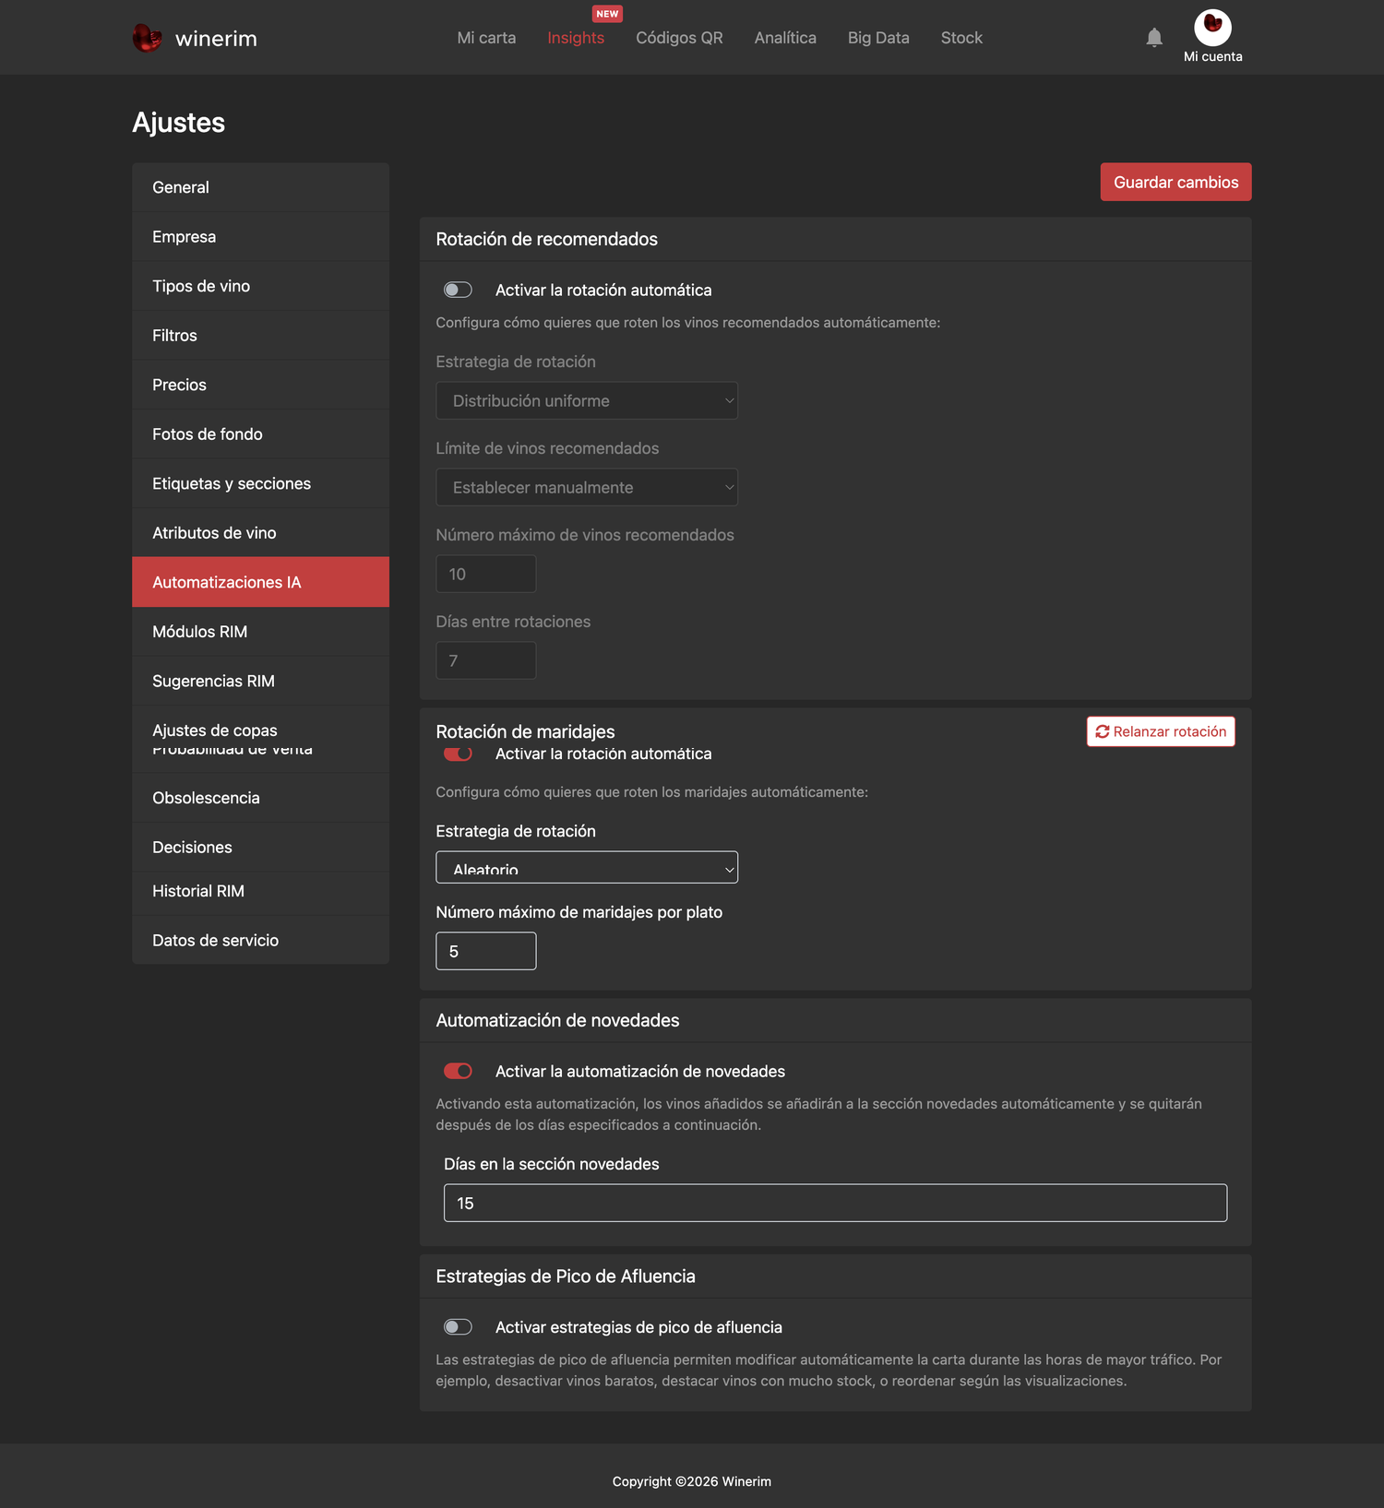Click Guardar cambios button
Viewport: 1384px width, 1508px height.
point(1175,182)
